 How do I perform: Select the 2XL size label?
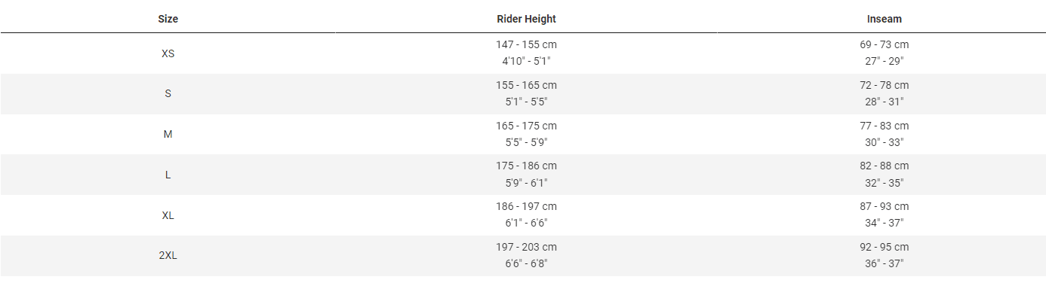point(168,255)
